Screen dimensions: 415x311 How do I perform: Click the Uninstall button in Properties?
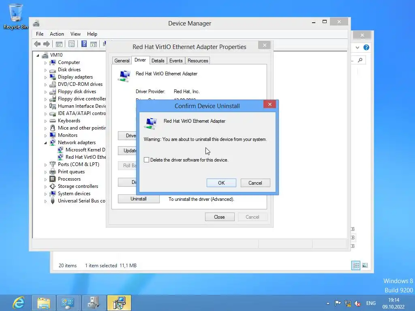[139, 199]
